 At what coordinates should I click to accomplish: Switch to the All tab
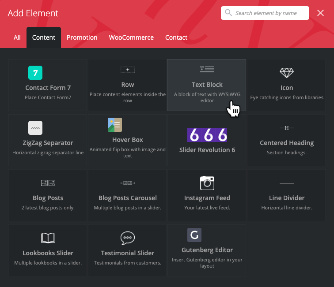click(17, 37)
